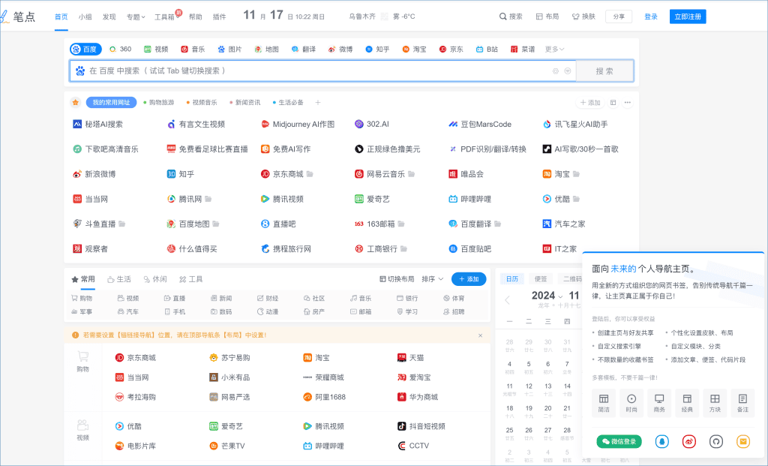This screenshot has width=768, height=466.
Task: Click the 立即注册 button
Action: click(x=688, y=17)
